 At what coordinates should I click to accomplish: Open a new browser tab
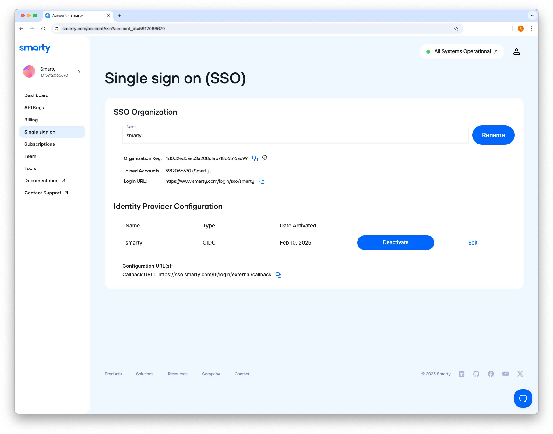pyautogui.click(x=119, y=16)
